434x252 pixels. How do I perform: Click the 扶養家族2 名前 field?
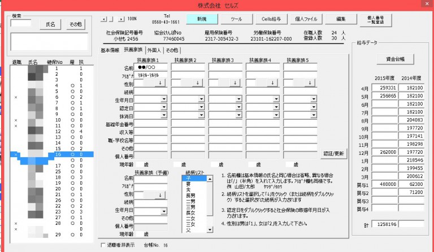point(188,67)
